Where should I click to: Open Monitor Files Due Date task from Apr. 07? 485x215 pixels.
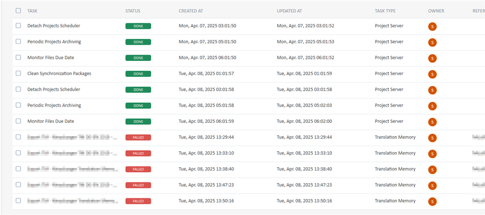(x=51, y=58)
